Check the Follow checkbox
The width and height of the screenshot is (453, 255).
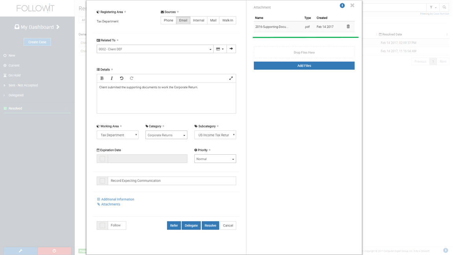[102, 225]
